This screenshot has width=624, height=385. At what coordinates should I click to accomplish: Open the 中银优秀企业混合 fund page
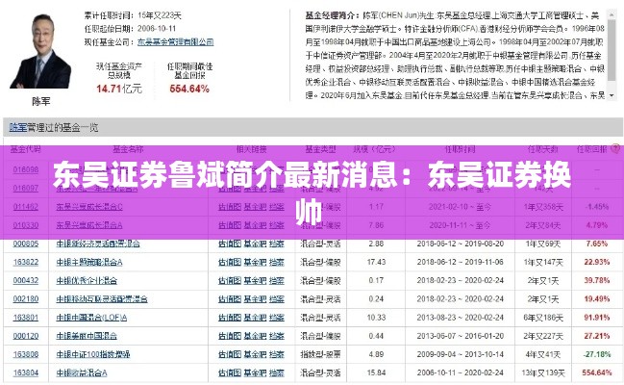click(87, 280)
